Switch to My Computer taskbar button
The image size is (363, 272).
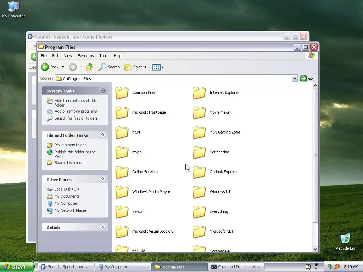click(x=123, y=267)
